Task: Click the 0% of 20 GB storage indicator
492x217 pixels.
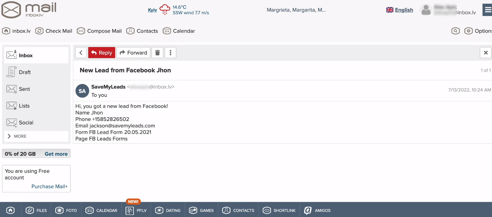Action: coord(20,154)
